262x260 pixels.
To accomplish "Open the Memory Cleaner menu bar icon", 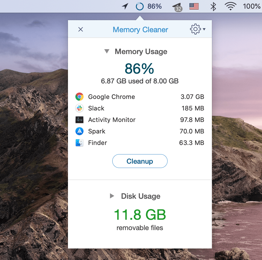I will pos(139,6).
